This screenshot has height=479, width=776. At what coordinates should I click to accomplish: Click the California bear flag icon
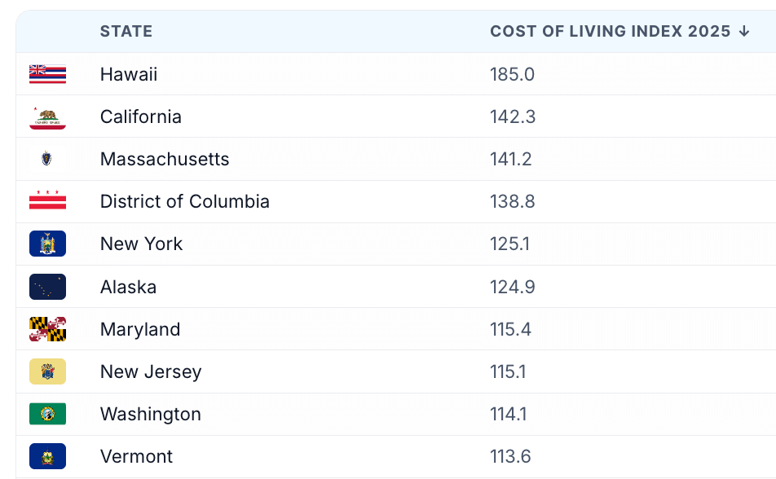47,116
